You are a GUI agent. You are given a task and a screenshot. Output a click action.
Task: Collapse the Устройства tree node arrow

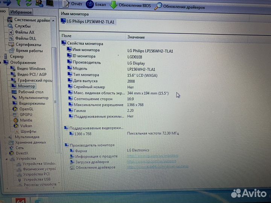pyautogui.click(x=6, y=159)
